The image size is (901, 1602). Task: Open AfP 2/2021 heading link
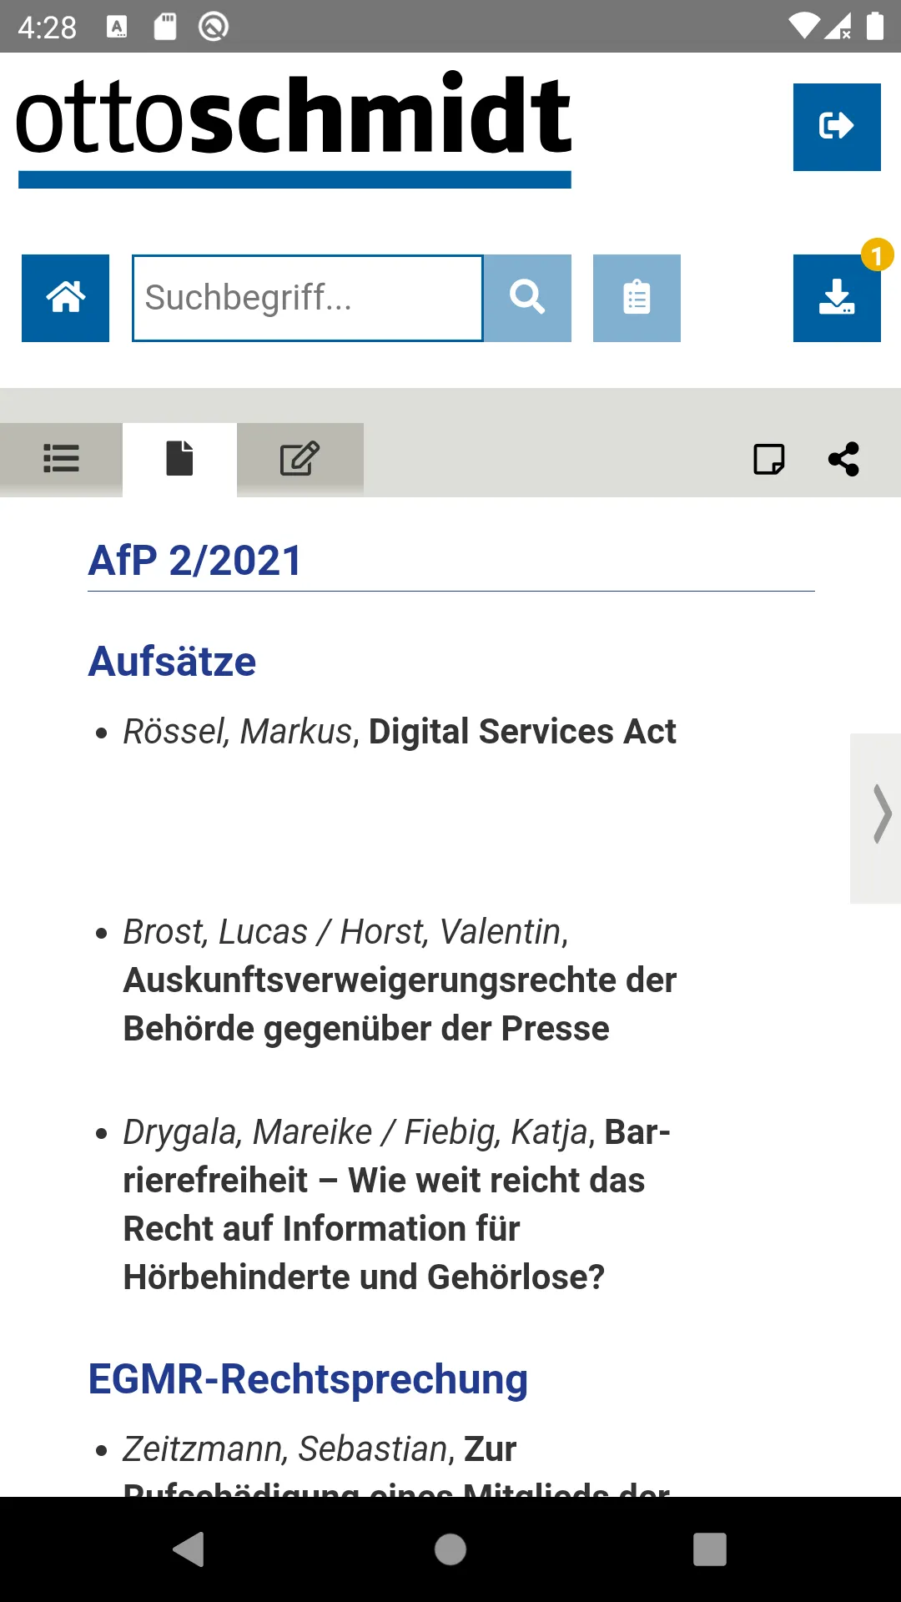(x=194, y=560)
